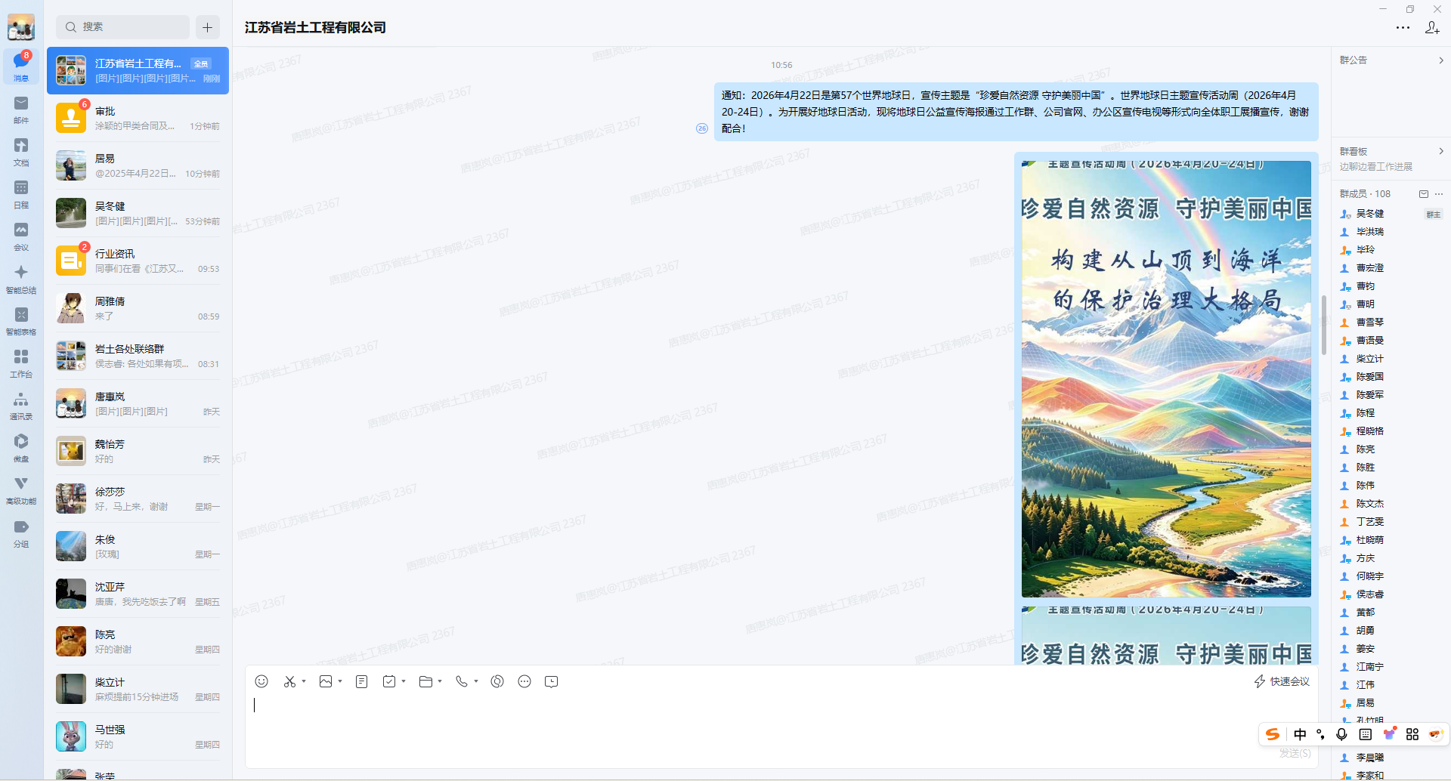Toggle Sogou voice input microphone
The image size is (1451, 781).
(1341, 734)
